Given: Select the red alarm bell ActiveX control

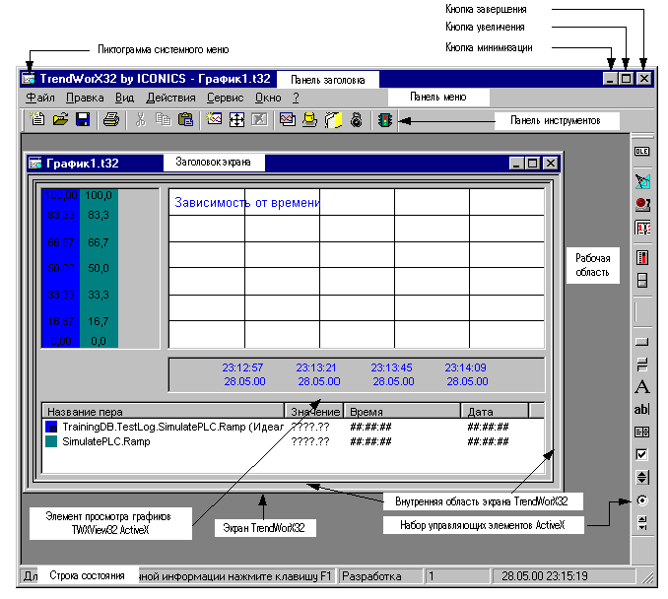Looking at the screenshot, I should (642, 205).
